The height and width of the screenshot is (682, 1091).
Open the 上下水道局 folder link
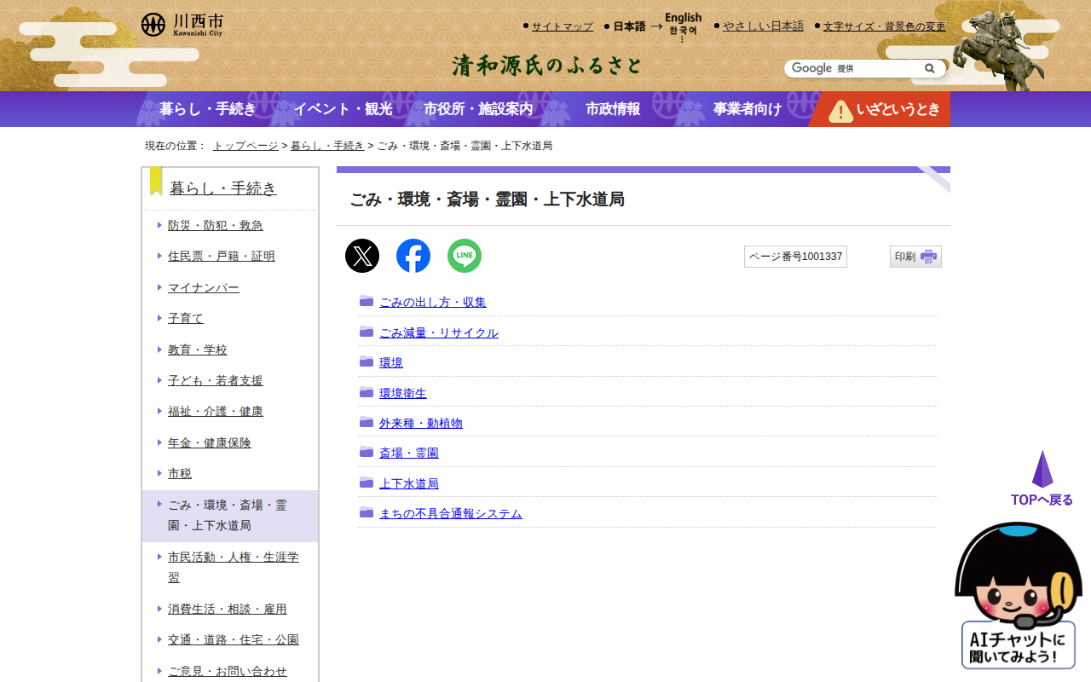pyautogui.click(x=408, y=483)
